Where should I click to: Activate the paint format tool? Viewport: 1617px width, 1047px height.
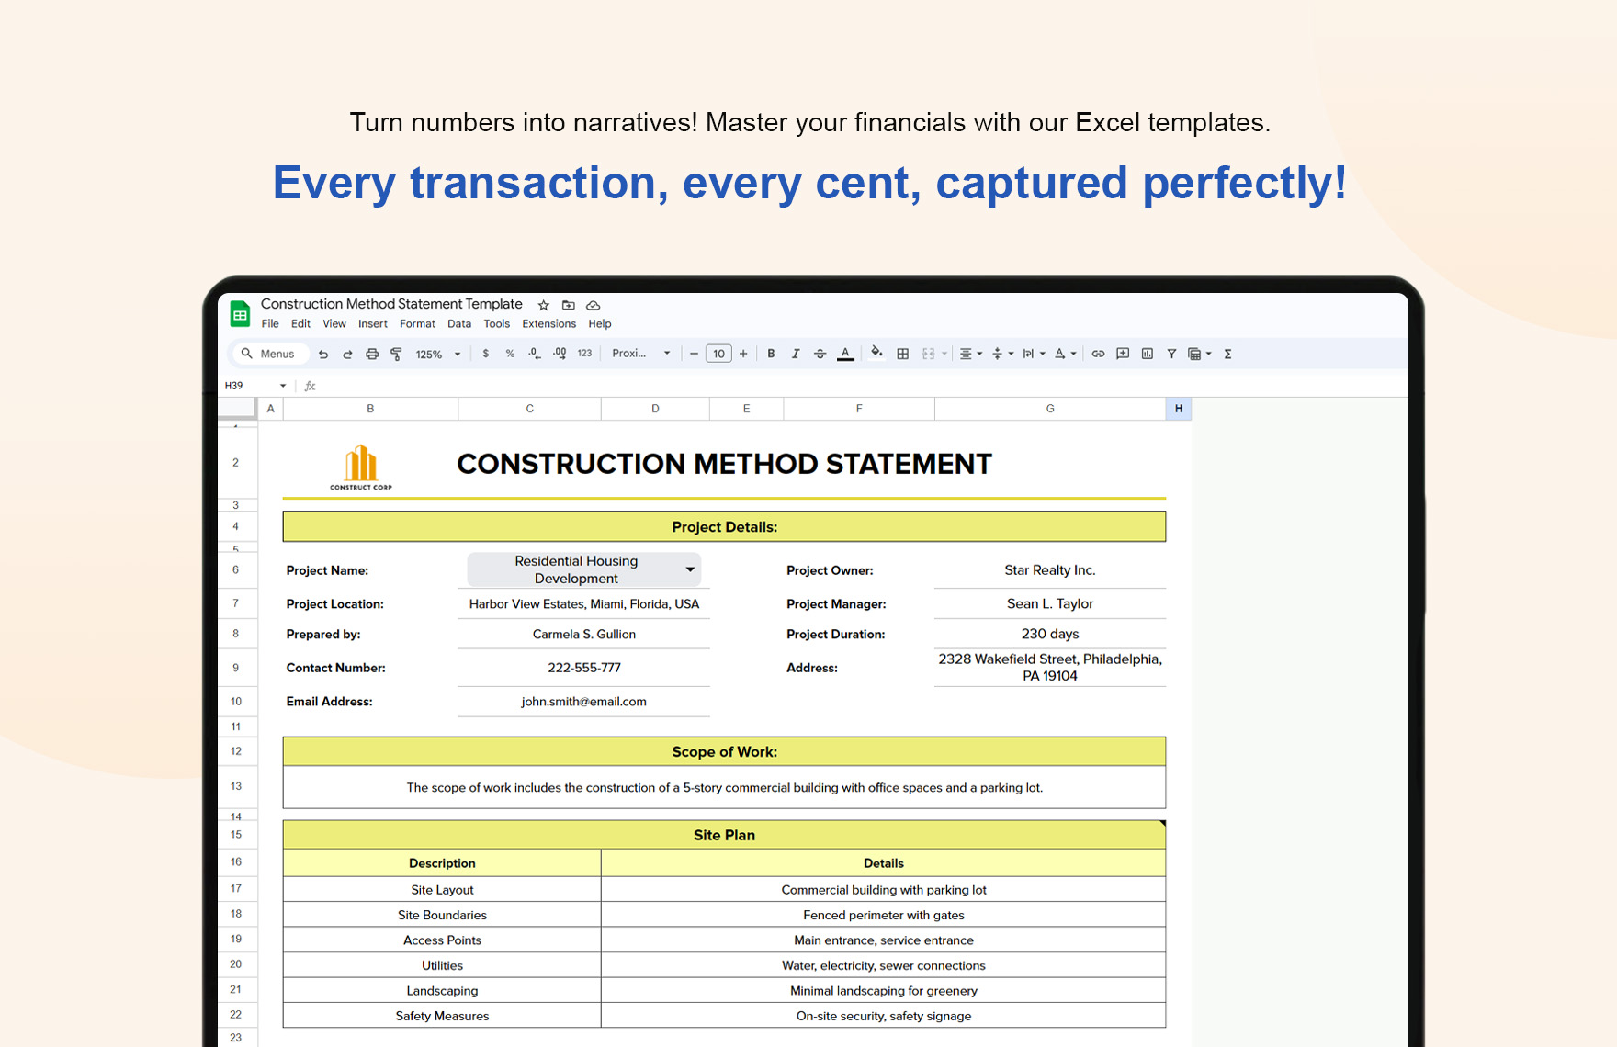[x=396, y=354]
